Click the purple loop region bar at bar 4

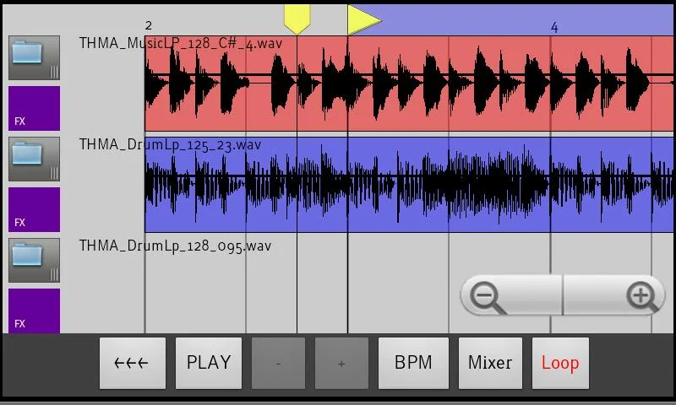pos(554,19)
